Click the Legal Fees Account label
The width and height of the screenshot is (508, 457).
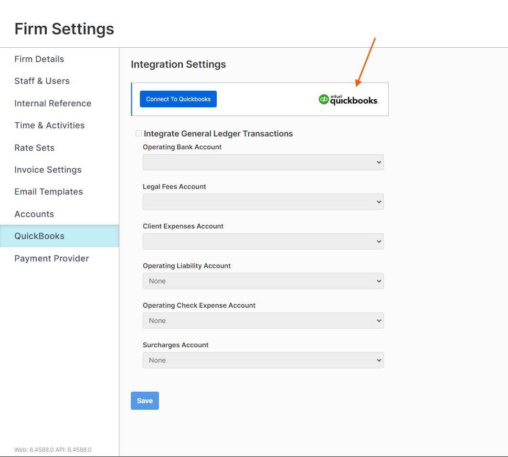tap(174, 187)
